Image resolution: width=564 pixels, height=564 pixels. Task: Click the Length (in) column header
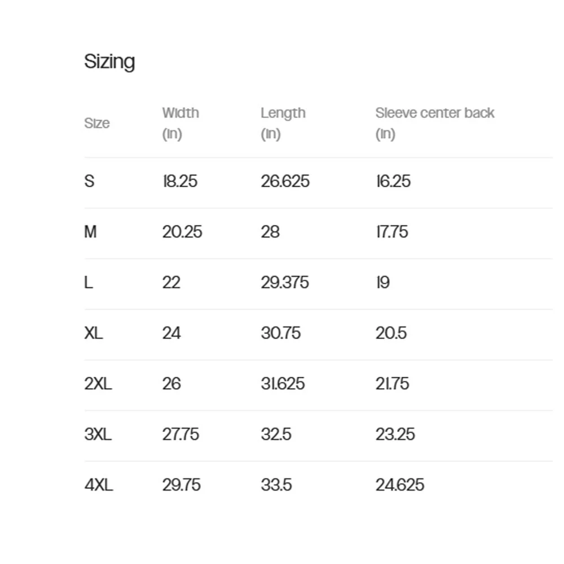pos(283,124)
